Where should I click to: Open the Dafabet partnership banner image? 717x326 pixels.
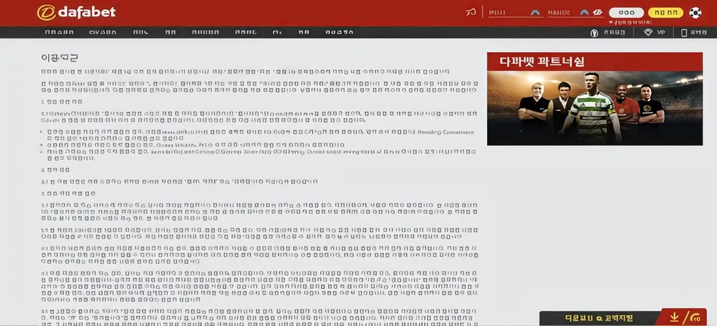coord(594,108)
